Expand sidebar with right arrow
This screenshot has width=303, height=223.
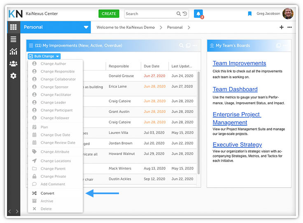tap(17, 211)
